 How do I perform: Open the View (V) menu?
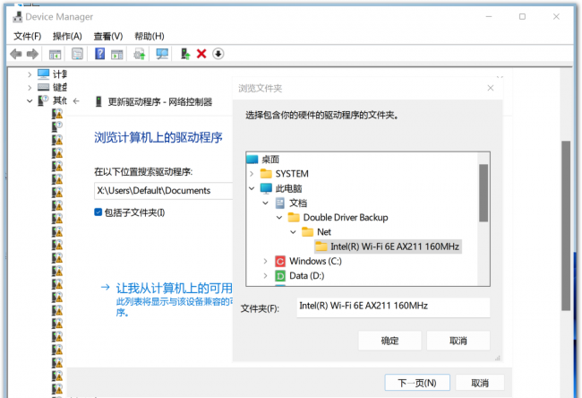108,36
